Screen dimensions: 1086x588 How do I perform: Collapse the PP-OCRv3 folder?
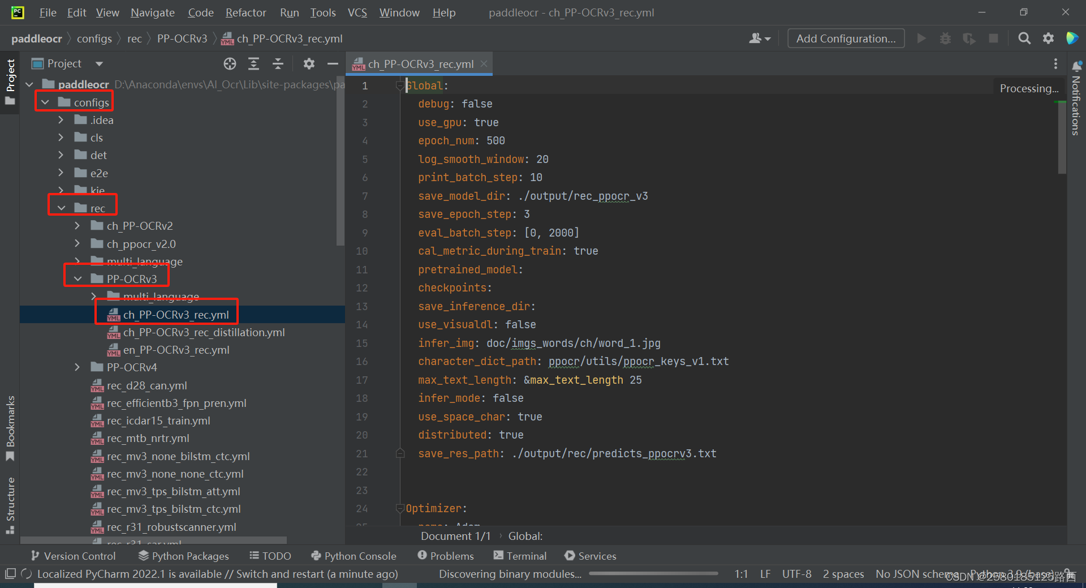[x=77, y=279]
